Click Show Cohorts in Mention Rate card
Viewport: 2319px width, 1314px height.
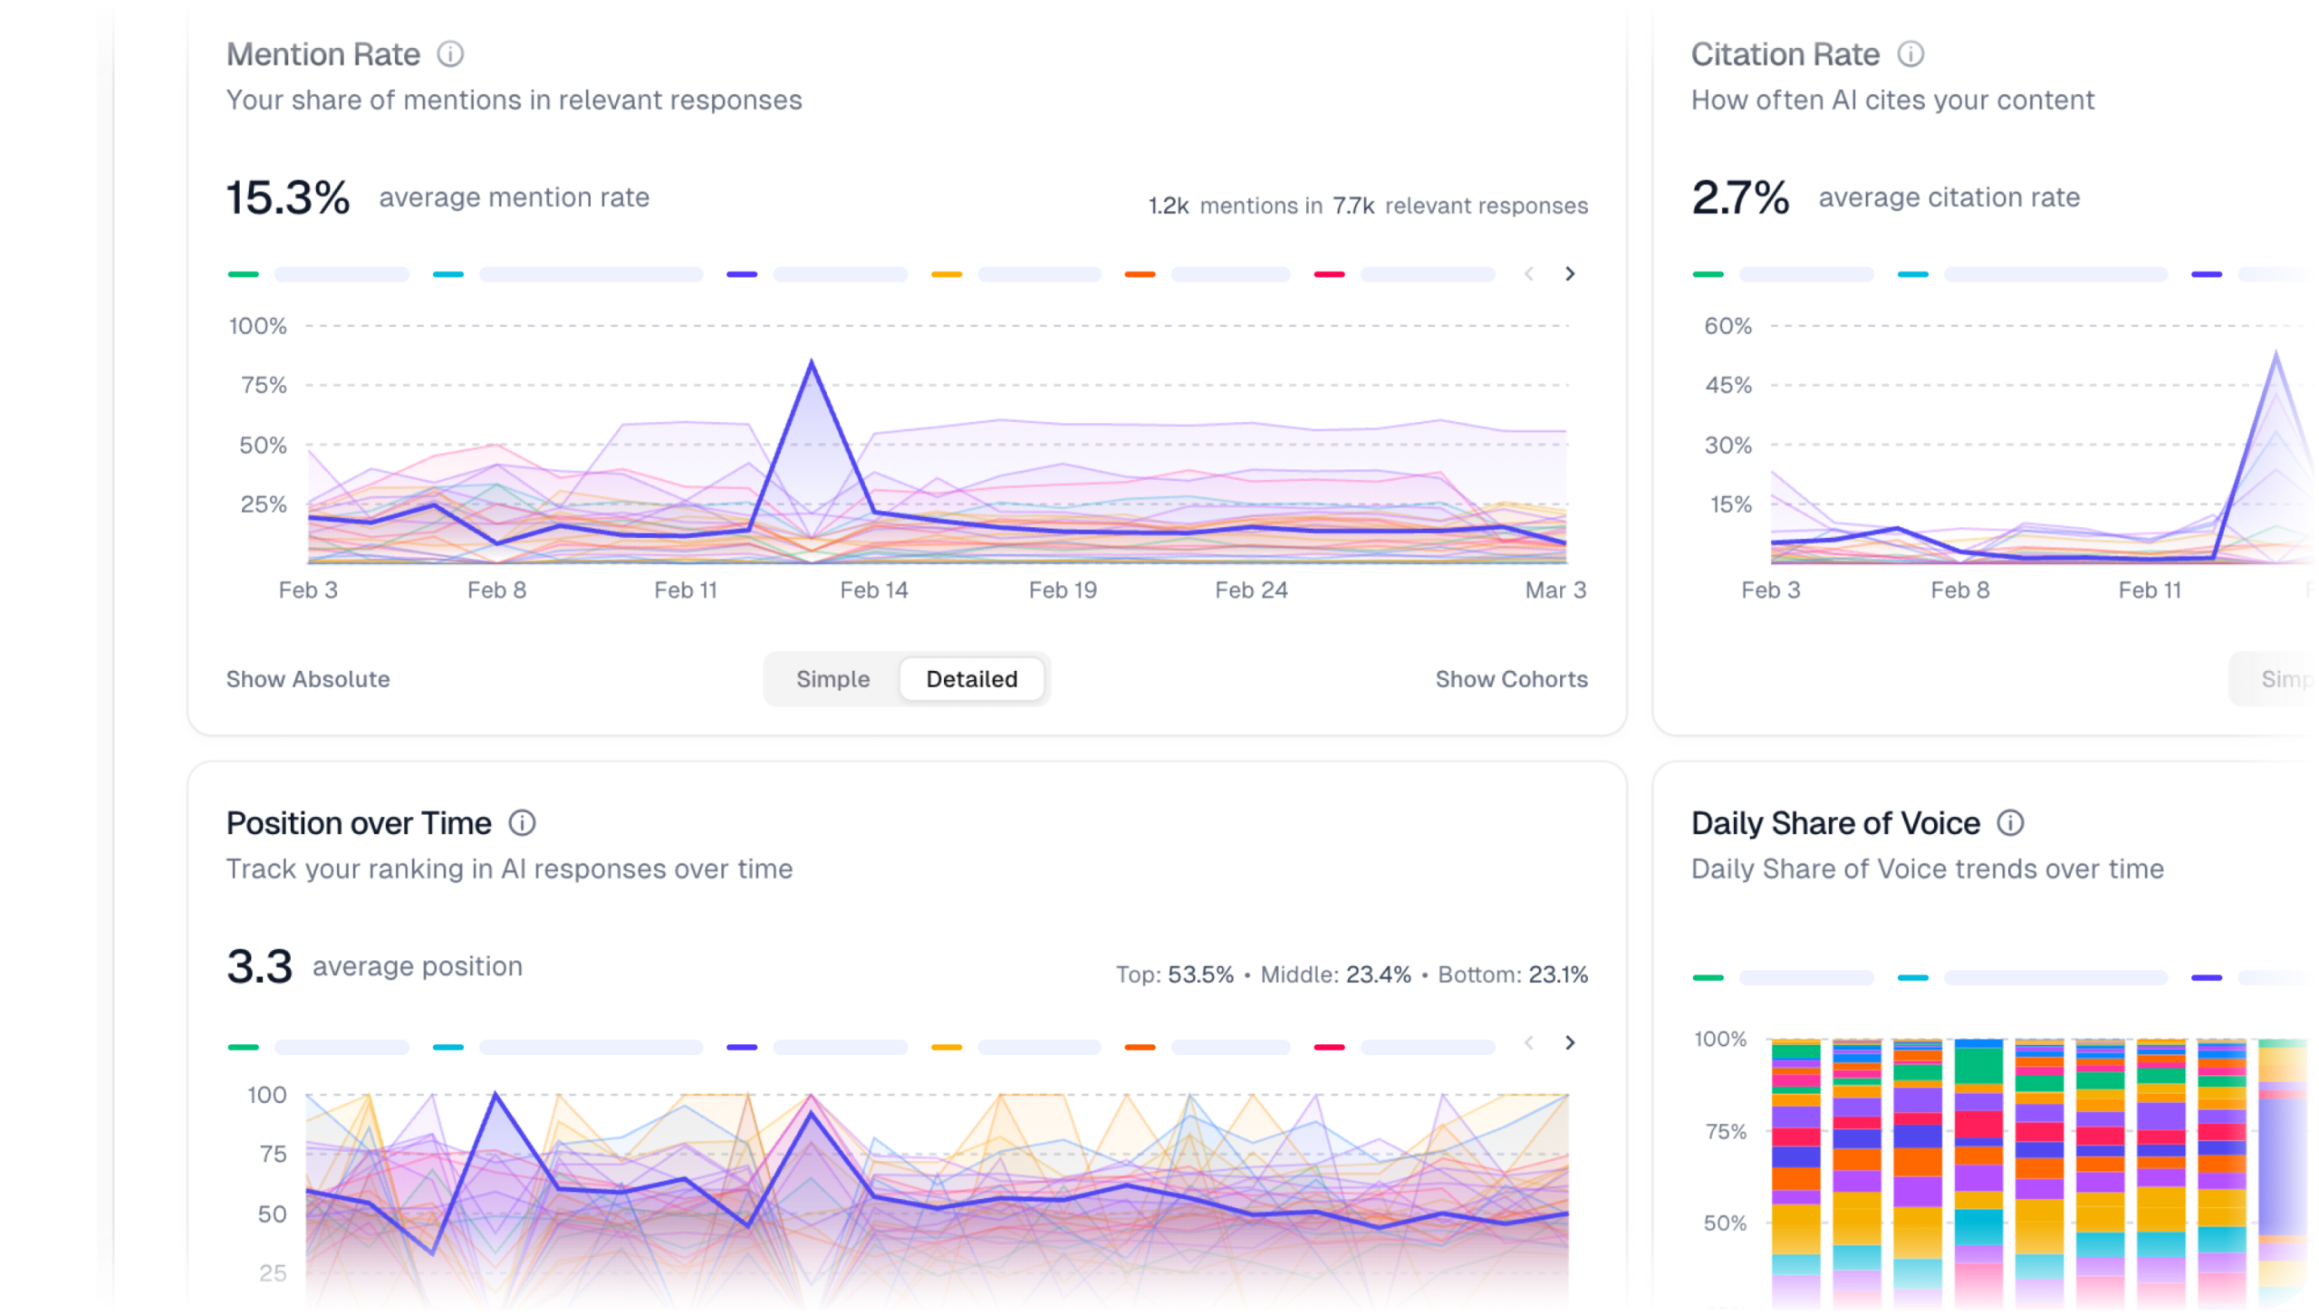pyautogui.click(x=1511, y=678)
